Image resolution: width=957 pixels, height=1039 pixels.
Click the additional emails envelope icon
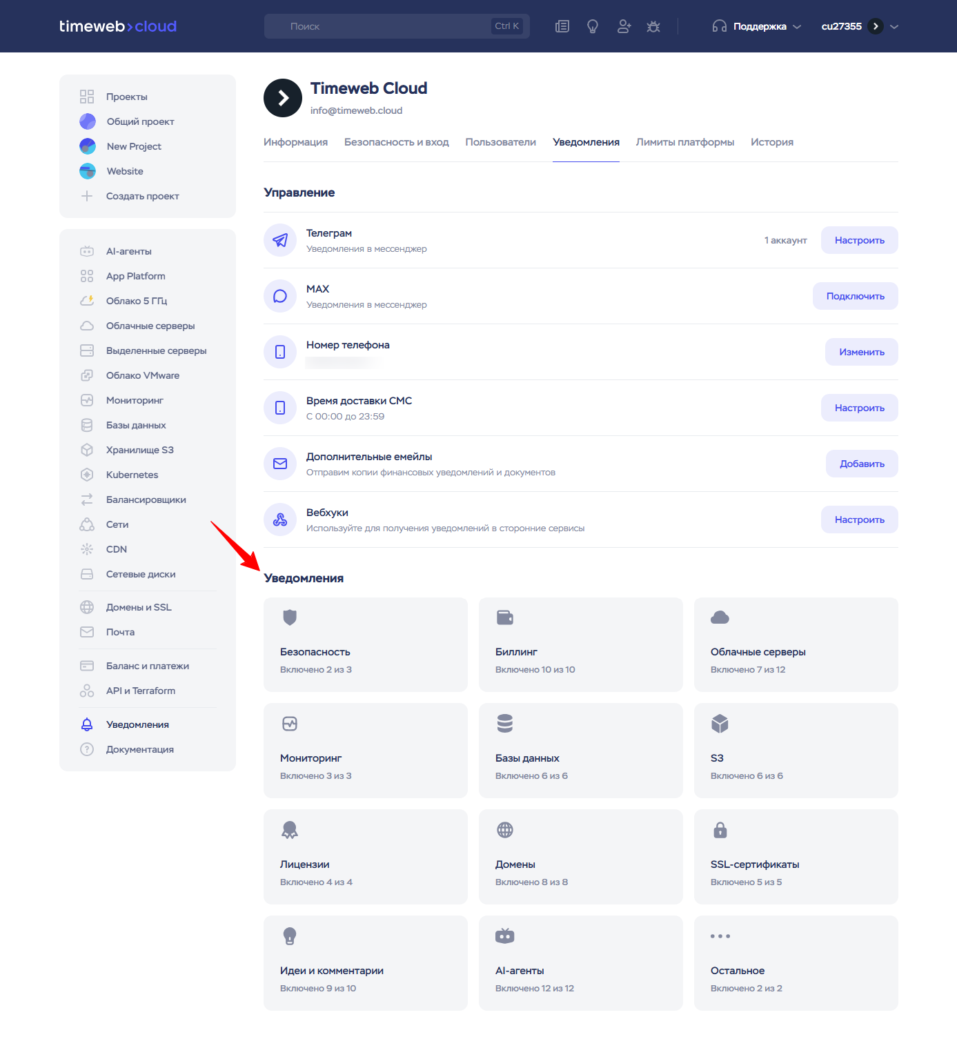[280, 464]
